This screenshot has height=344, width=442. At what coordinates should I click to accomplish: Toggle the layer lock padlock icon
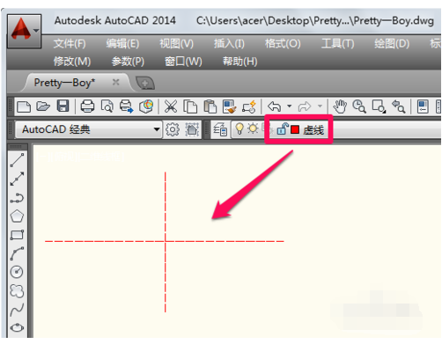point(283,128)
